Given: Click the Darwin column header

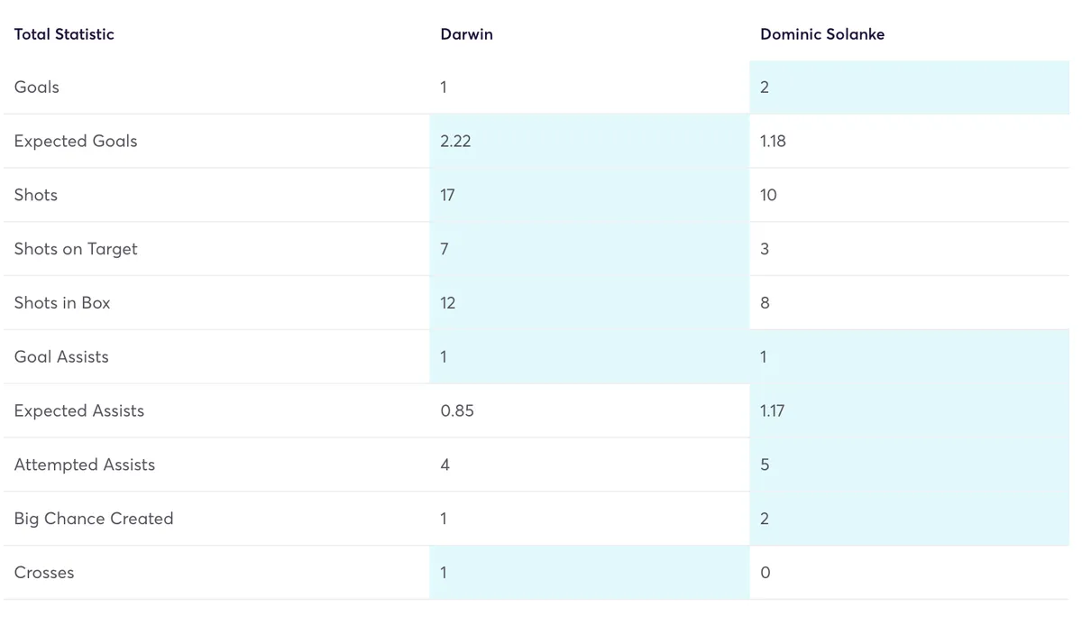Looking at the screenshot, I should coord(466,34).
